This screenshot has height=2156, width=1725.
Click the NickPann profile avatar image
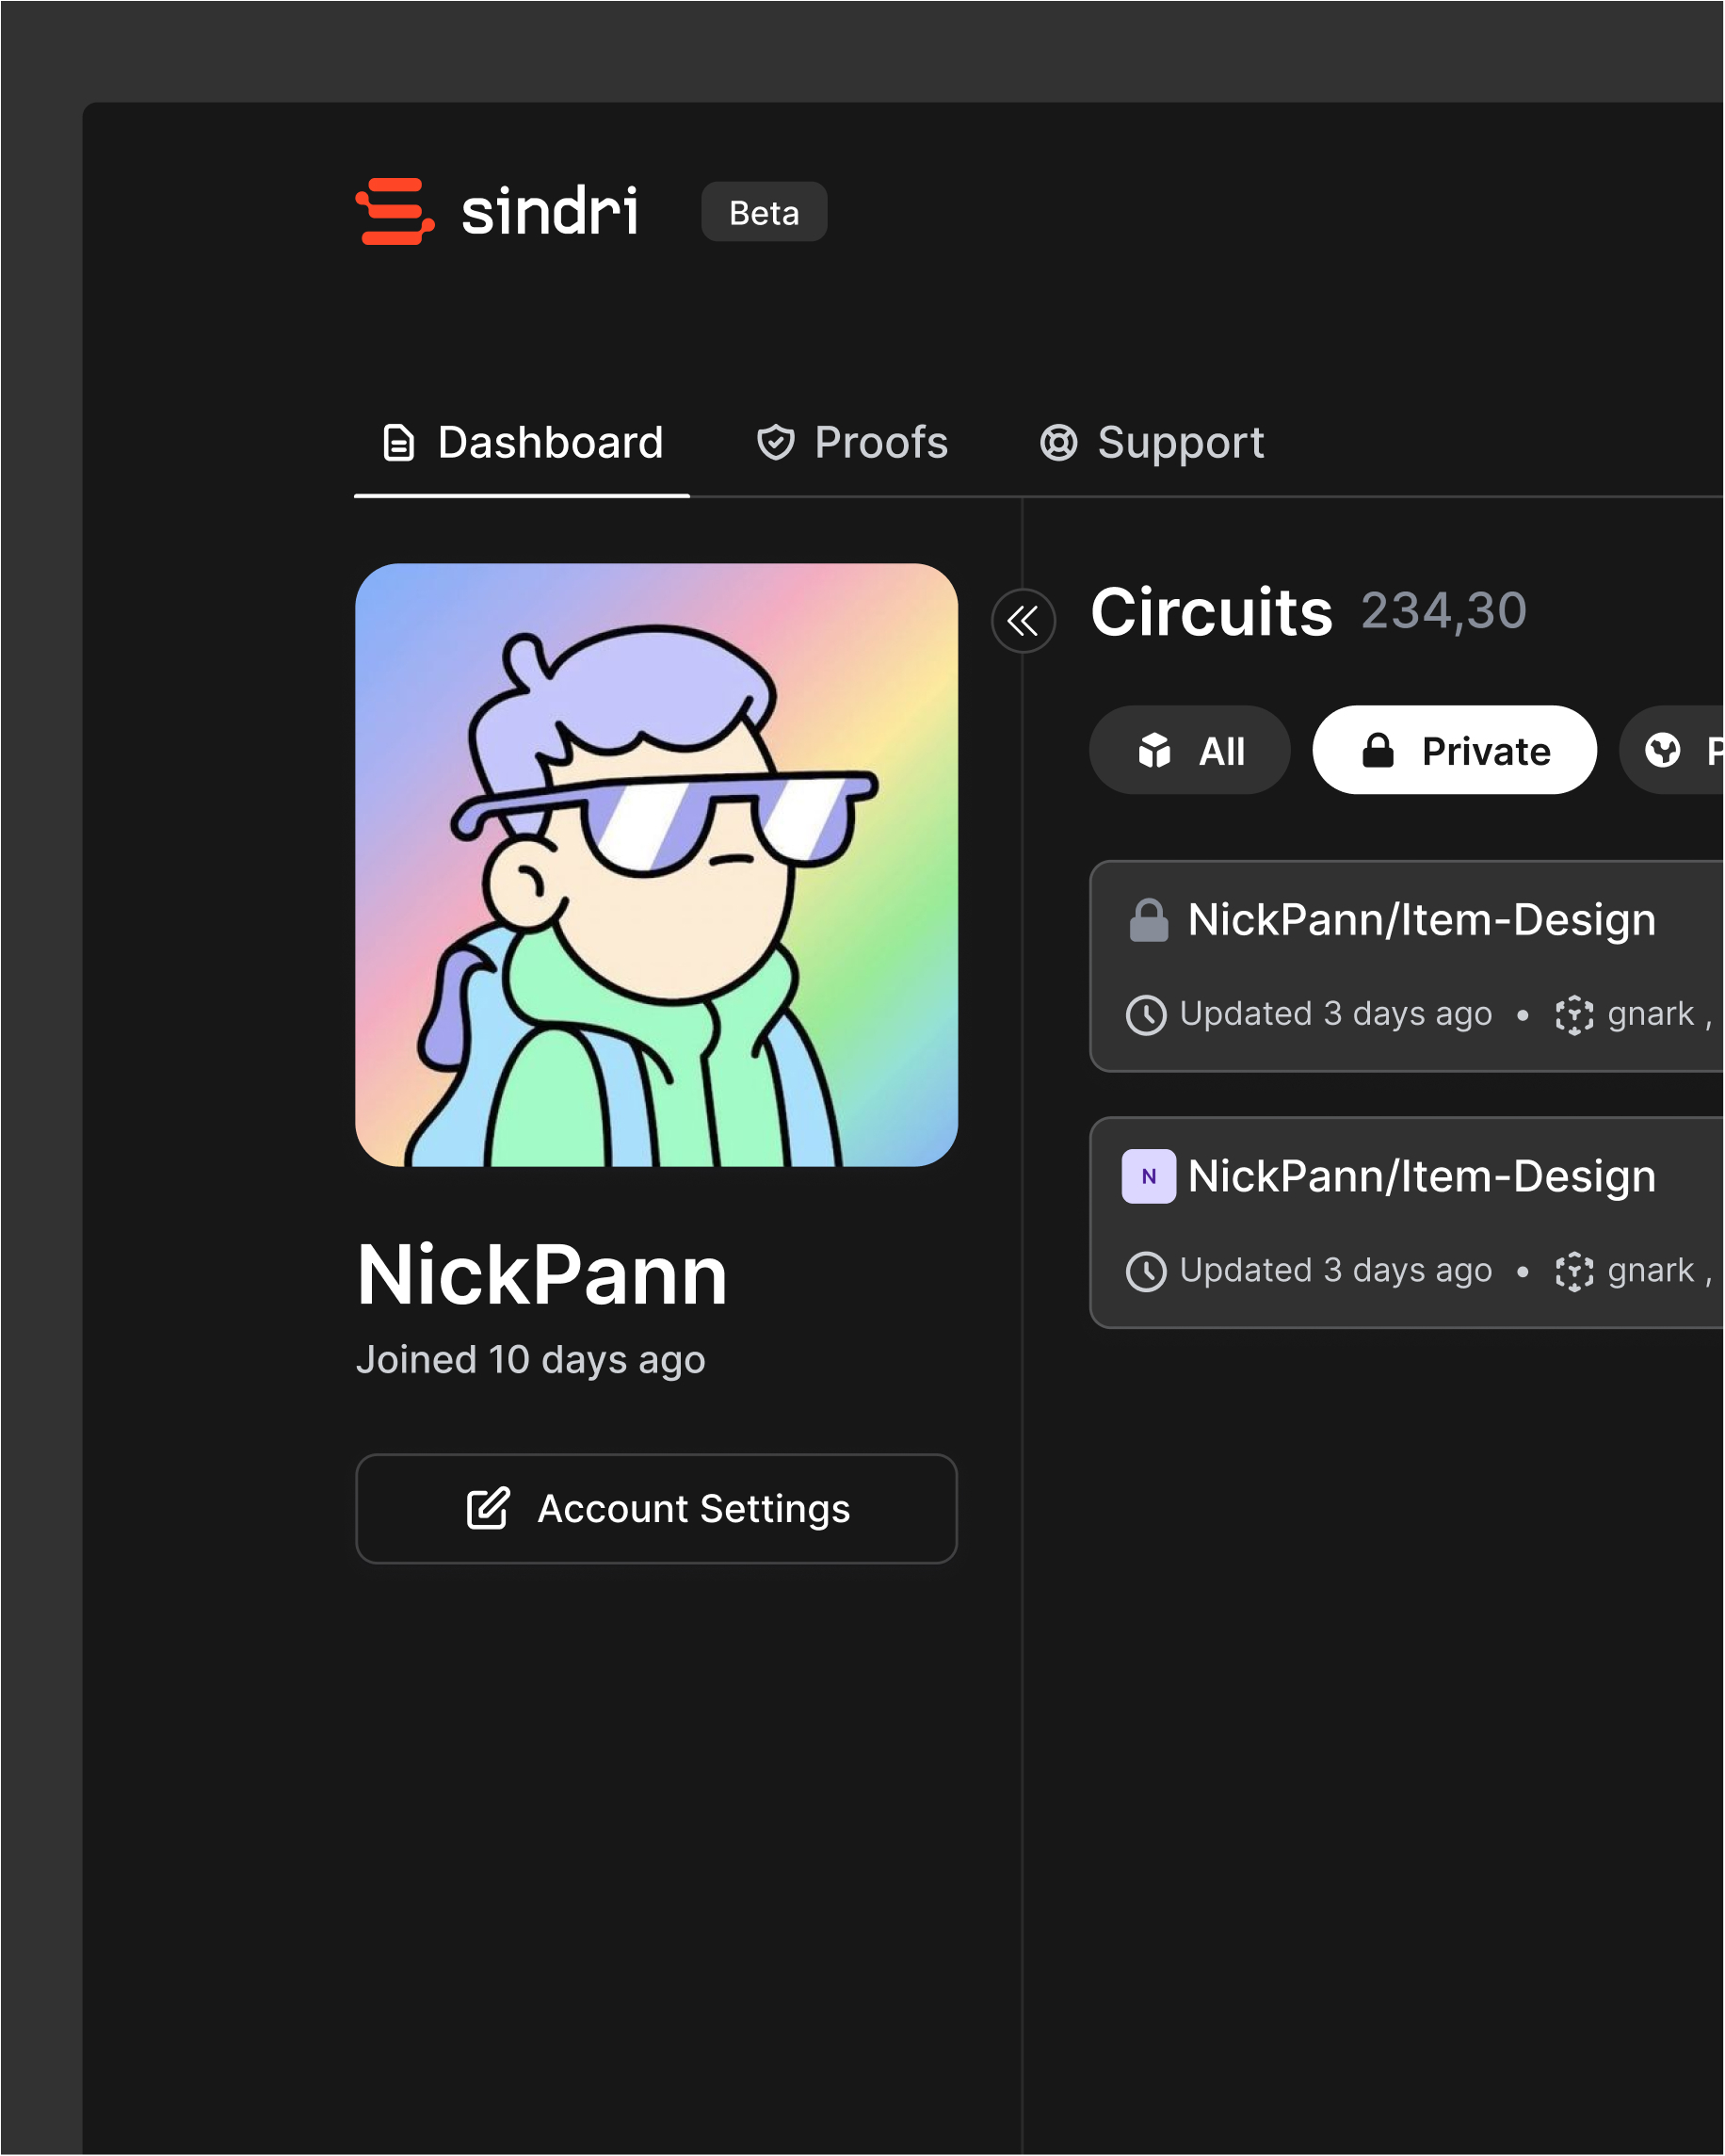pos(656,865)
